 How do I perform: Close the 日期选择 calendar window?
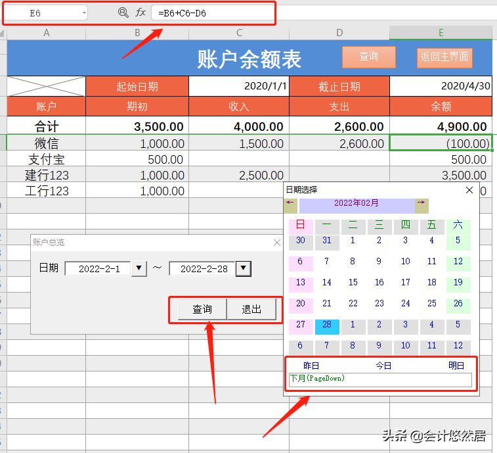pyautogui.click(x=469, y=190)
